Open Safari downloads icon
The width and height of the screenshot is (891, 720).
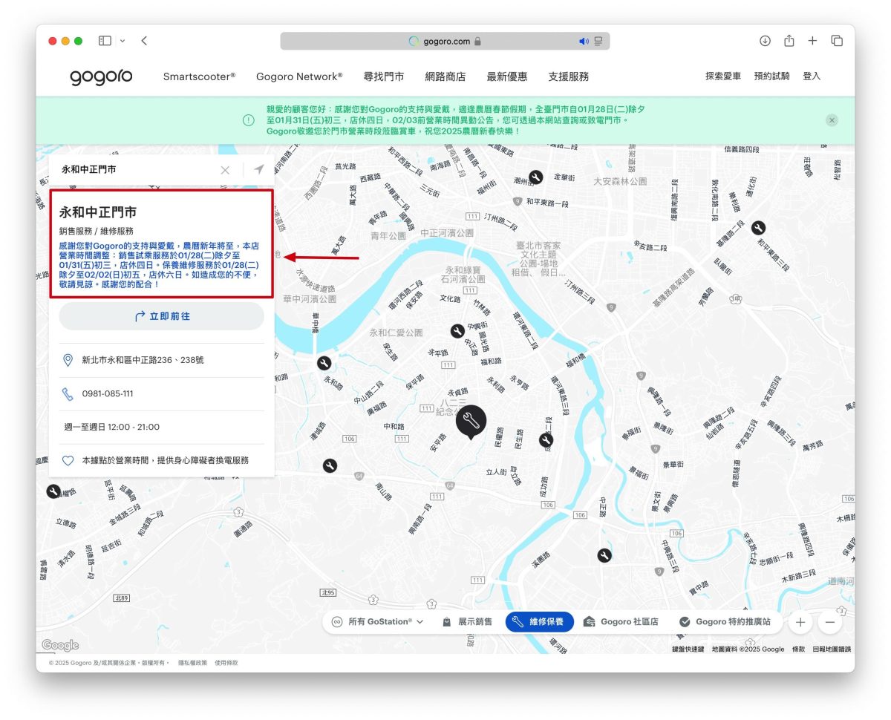click(765, 41)
